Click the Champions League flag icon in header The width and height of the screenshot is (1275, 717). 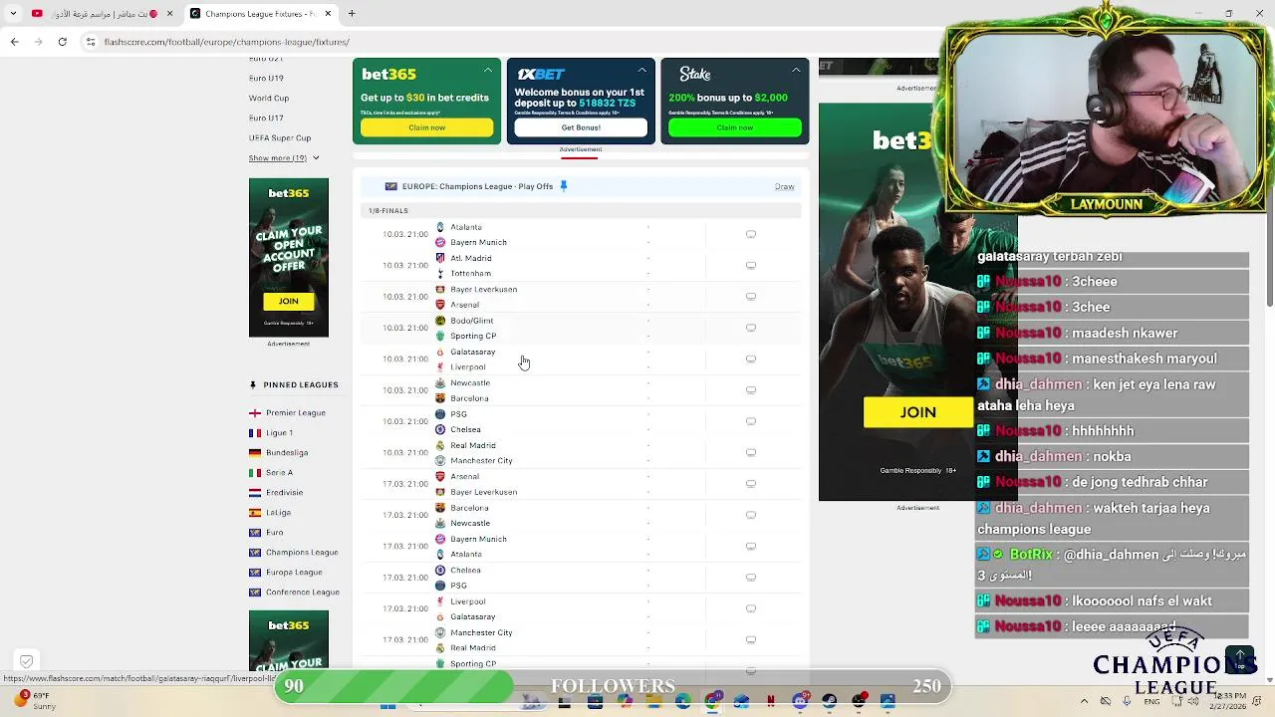pos(390,186)
